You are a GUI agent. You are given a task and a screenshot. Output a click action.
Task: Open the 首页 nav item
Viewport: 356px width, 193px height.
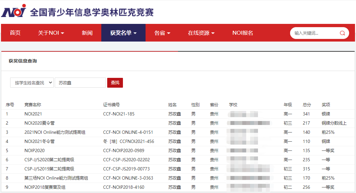pyautogui.click(x=15, y=33)
